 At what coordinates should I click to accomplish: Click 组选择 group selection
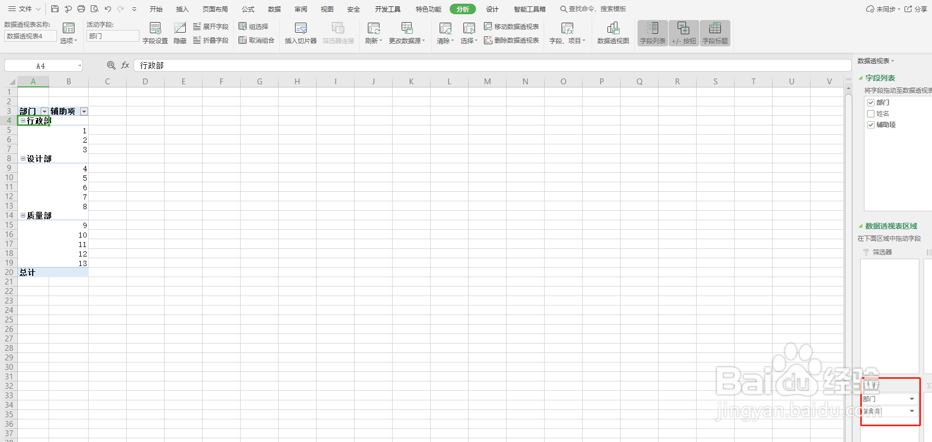pyautogui.click(x=253, y=26)
